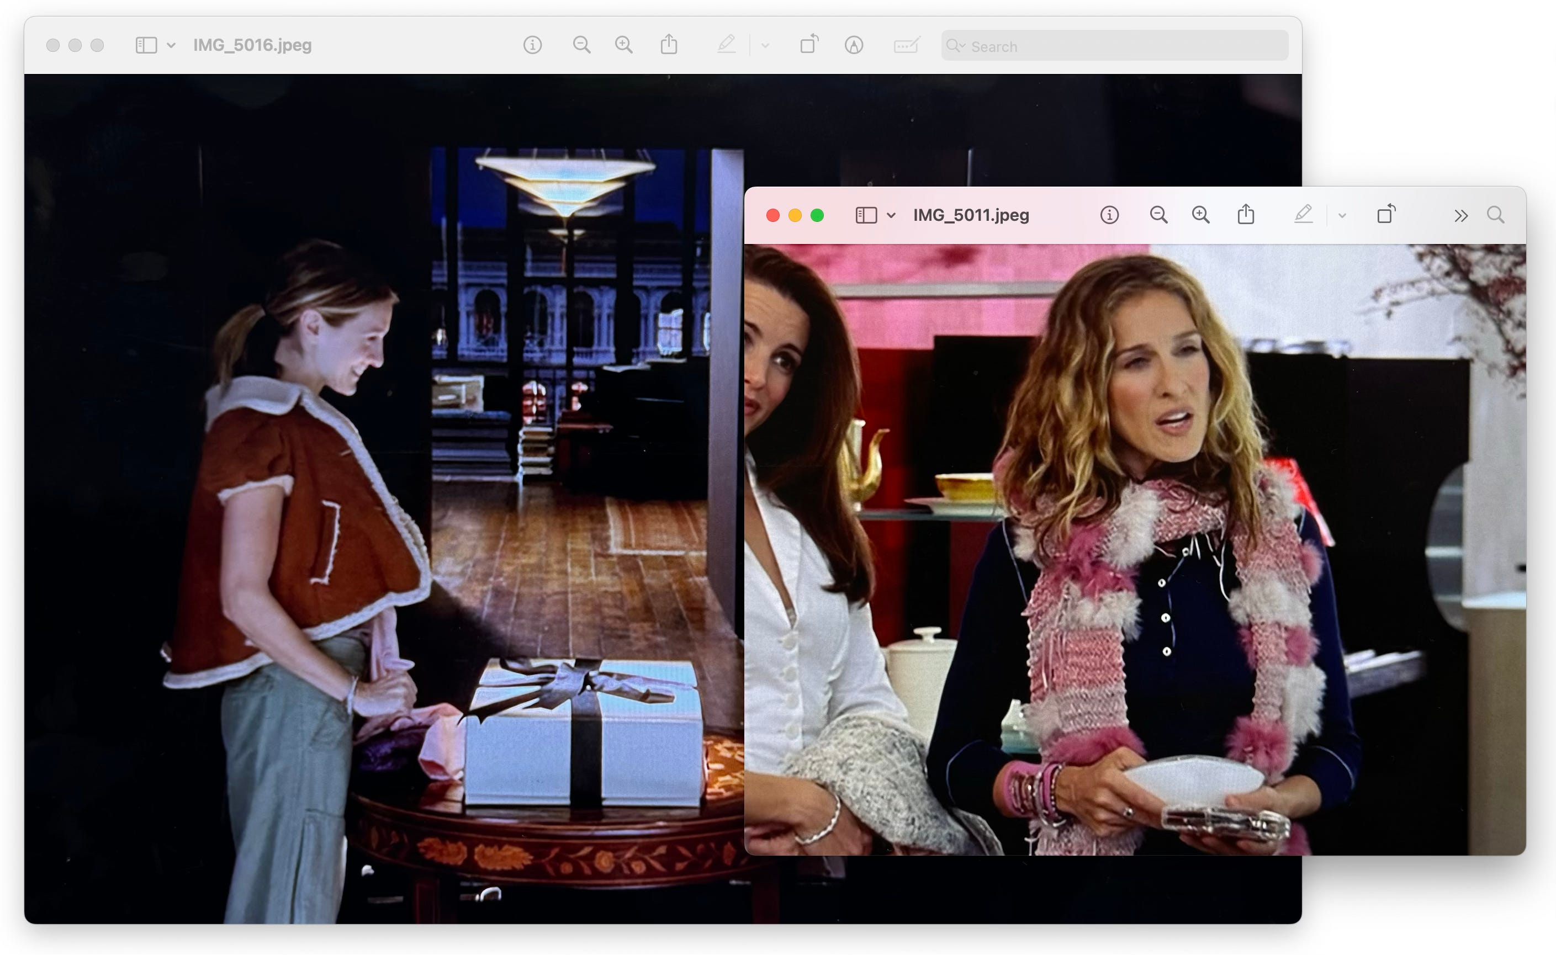Click the IMG_5011.jpeg window title
1556x955 pixels.
(x=971, y=215)
